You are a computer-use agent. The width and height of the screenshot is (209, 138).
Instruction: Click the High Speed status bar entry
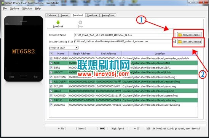pos(118,128)
